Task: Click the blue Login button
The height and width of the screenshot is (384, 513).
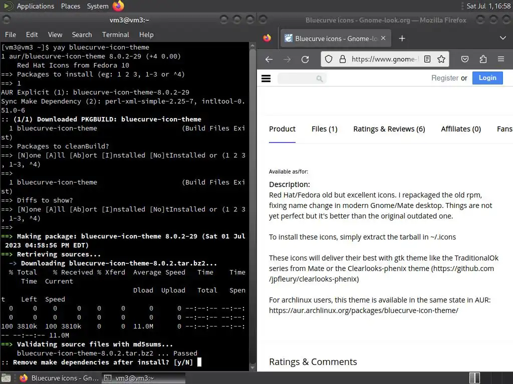Action: tap(487, 78)
